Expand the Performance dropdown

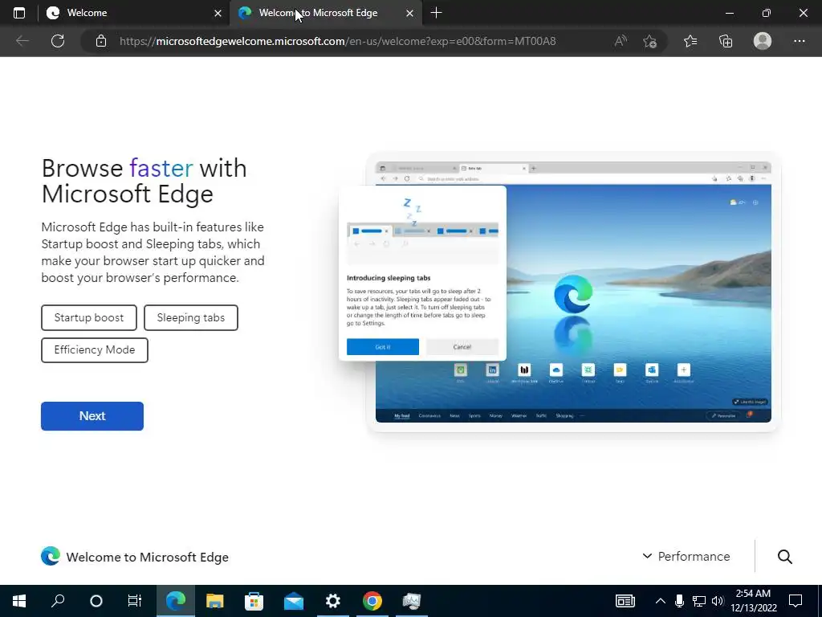tap(686, 557)
